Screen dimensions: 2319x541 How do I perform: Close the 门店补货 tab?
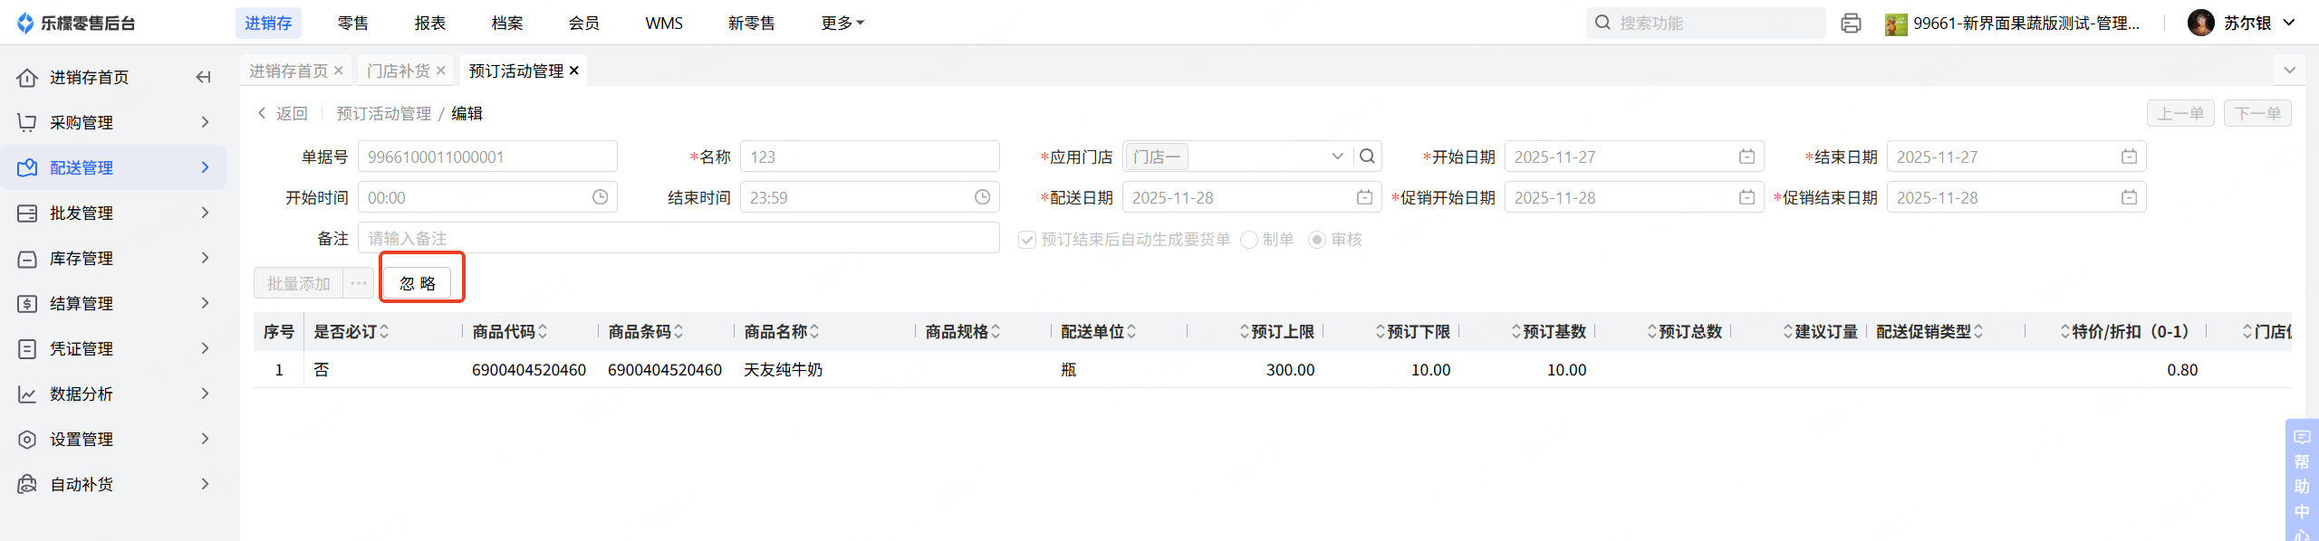(x=441, y=71)
